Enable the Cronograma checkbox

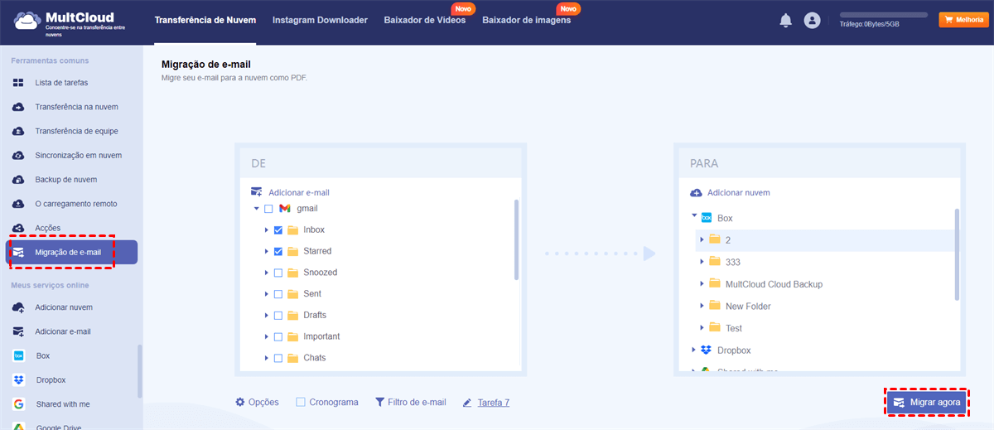coord(301,402)
